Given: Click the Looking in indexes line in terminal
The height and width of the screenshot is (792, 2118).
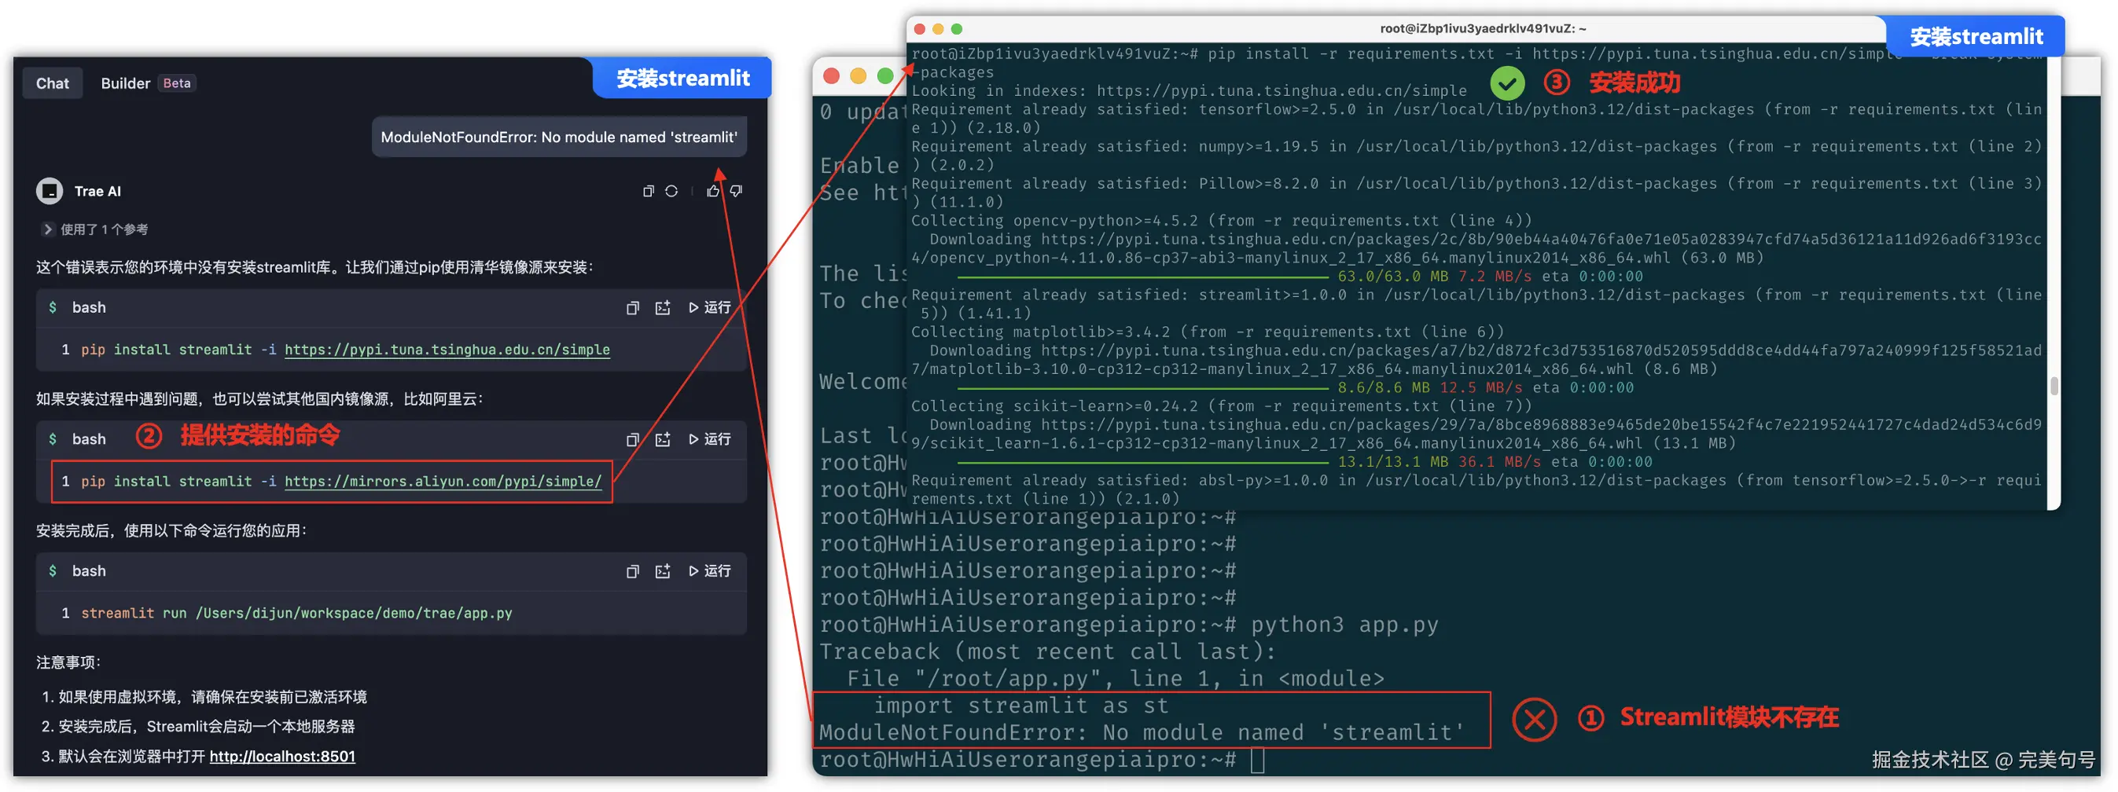Looking at the screenshot, I should 1189,90.
